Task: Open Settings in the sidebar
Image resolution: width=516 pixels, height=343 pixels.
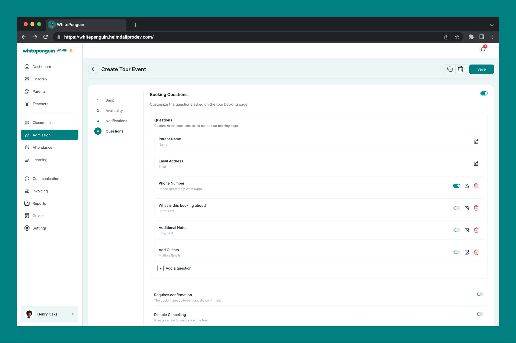Action: [x=49, y=228]
